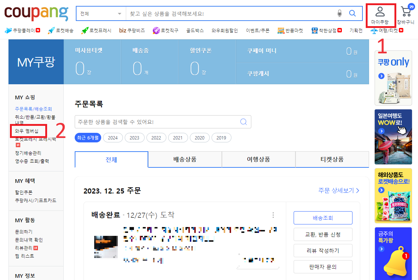Screen dimensions: 418x280
Task: Open 와우 멤버십 in sidebar
Action: 26,131
